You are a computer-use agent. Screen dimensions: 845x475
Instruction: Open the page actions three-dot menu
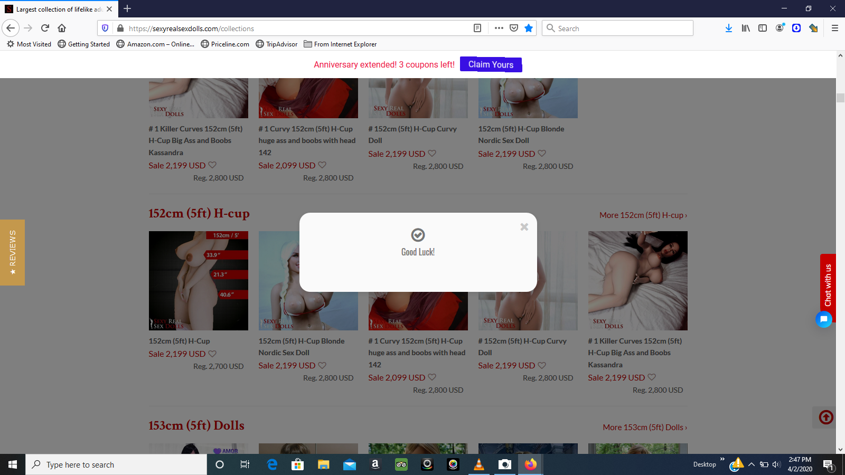[x=499, y=28]
